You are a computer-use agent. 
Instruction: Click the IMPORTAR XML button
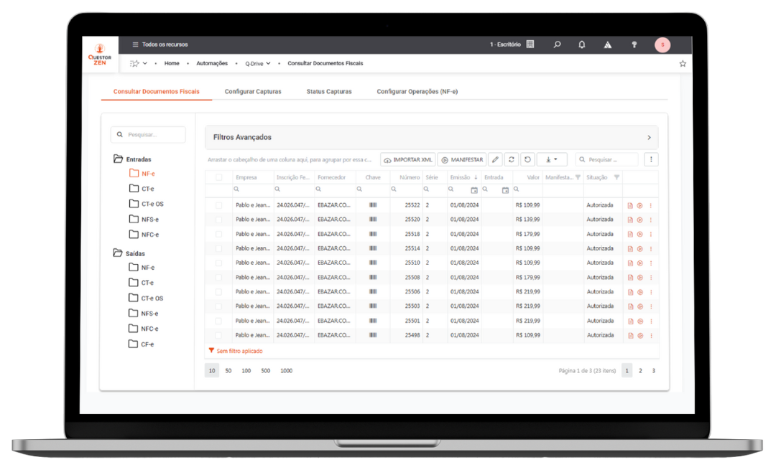[408, 159]
